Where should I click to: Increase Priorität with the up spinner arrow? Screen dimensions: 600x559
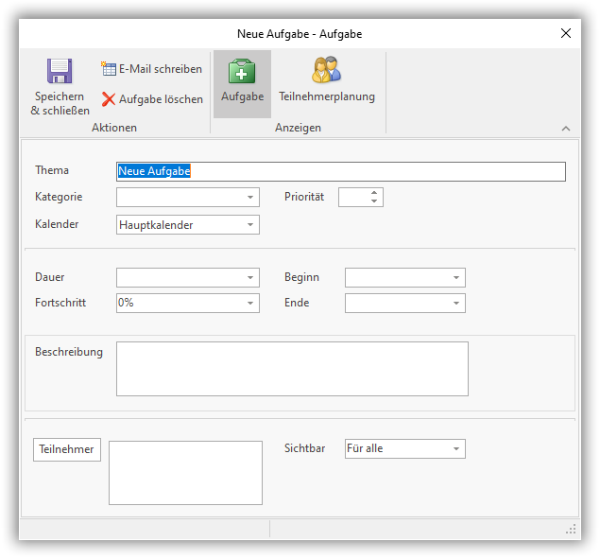point(374,193)
